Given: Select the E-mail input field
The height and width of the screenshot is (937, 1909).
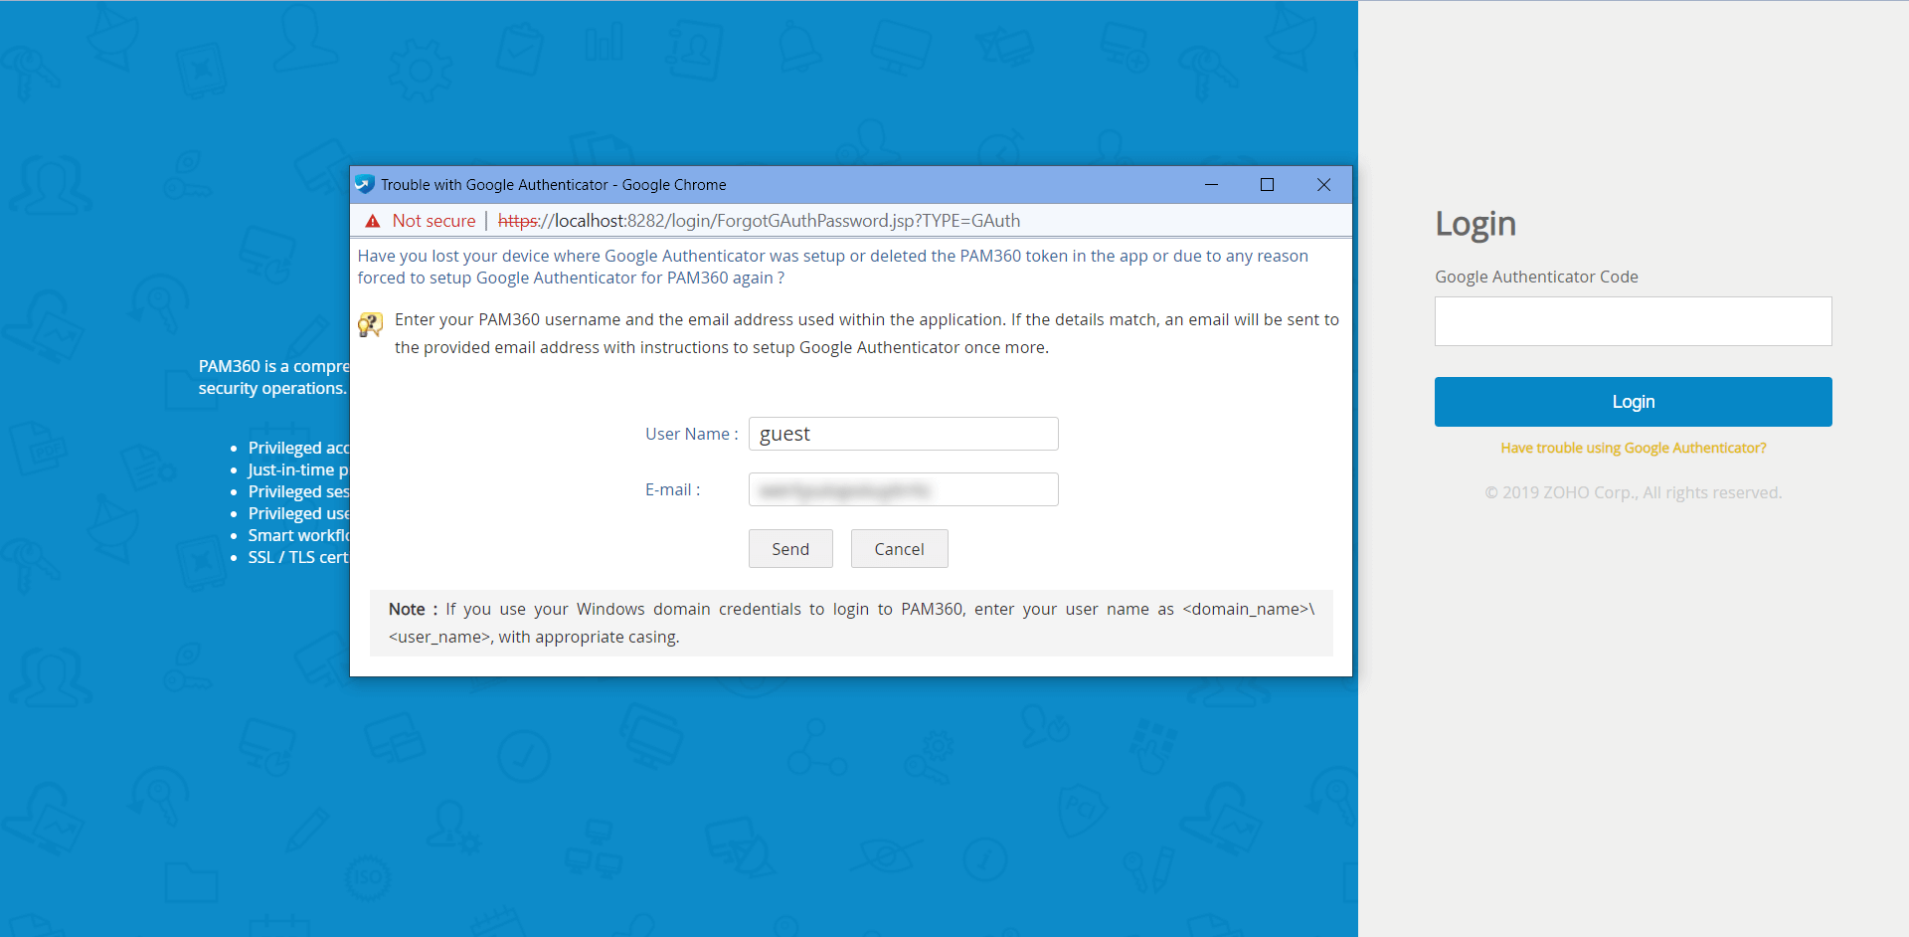Looking at the screenshot, I should [903, 489].
